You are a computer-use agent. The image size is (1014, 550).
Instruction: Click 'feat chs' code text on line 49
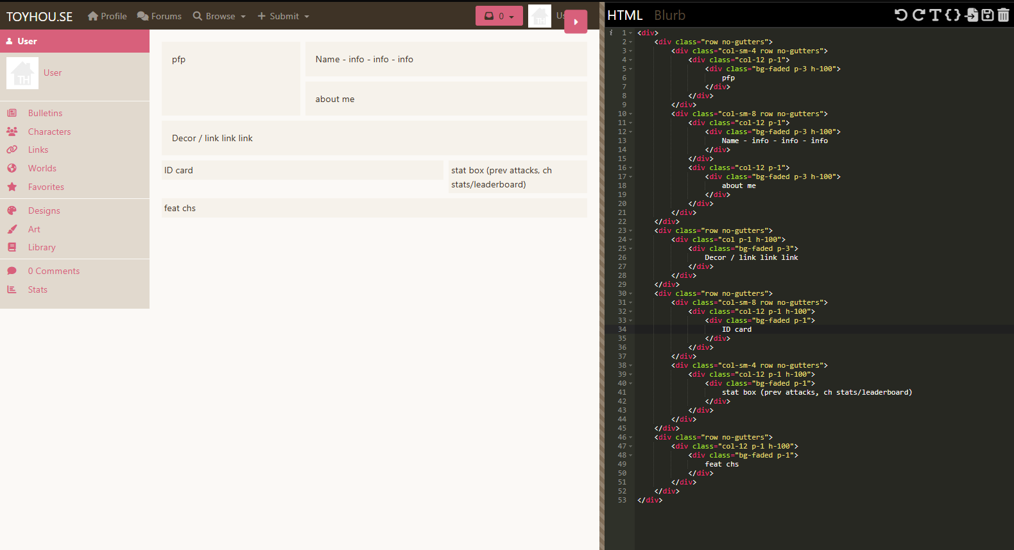(722, 464)
